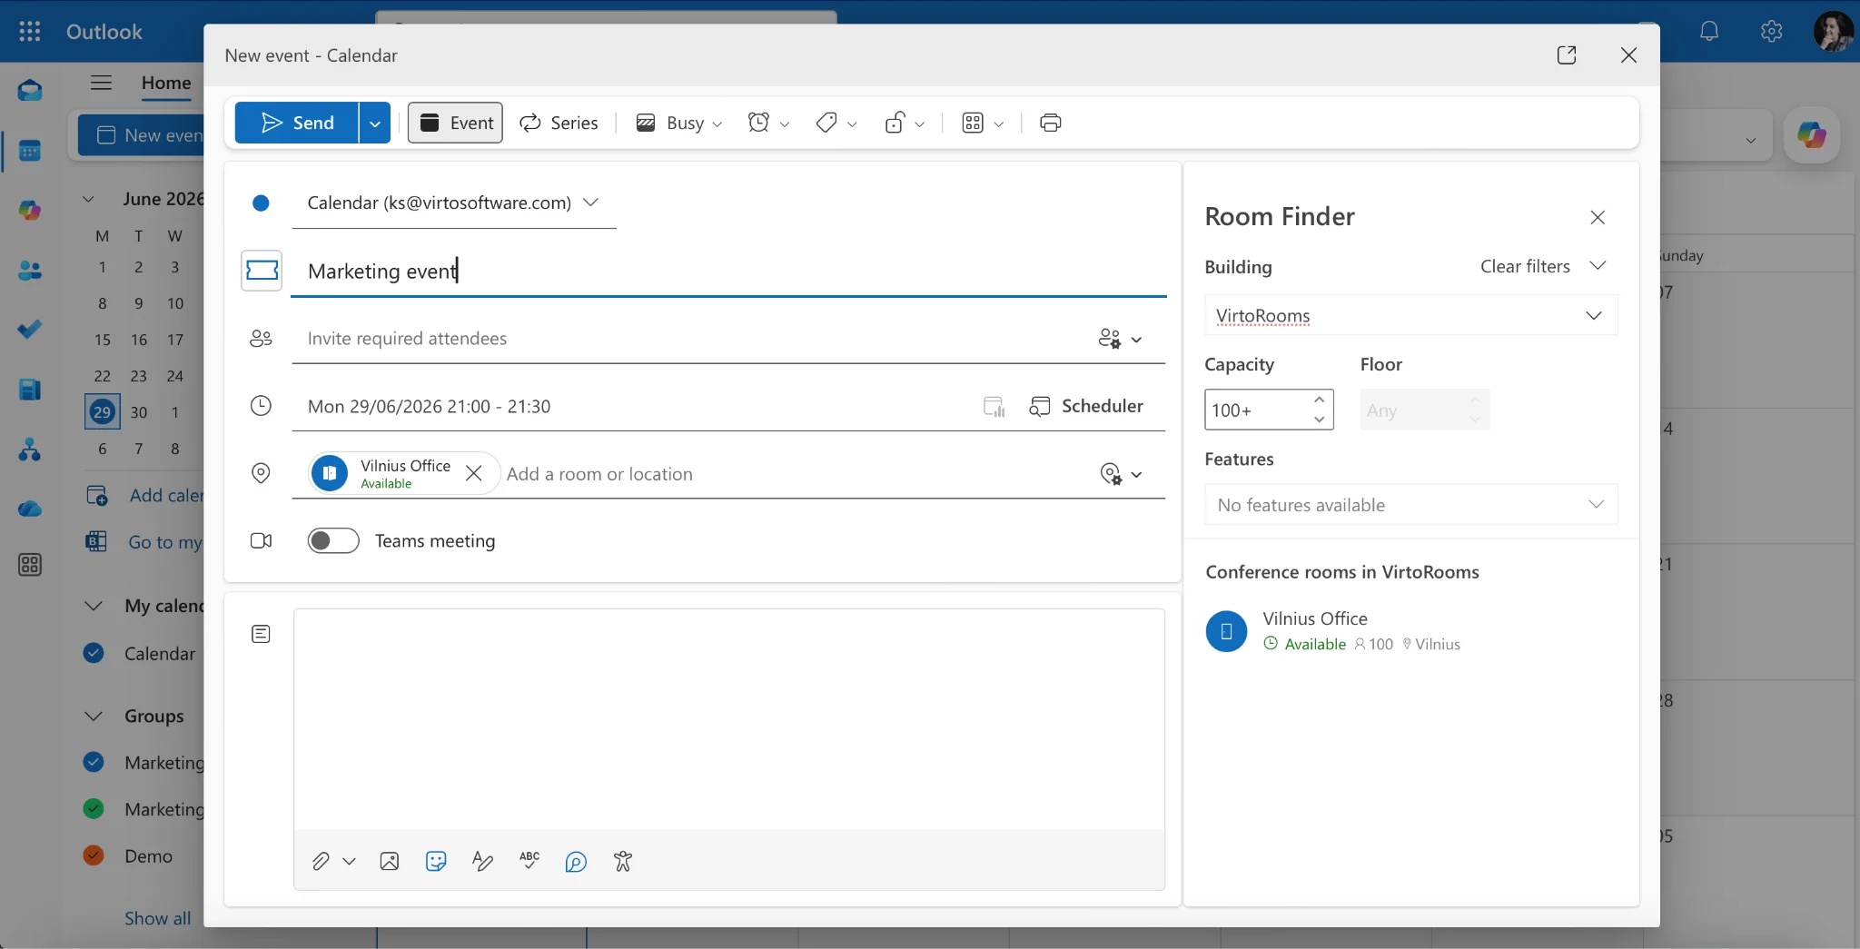Viewport: 1860px width, 949px height.
Task: Click the Copilot icon at top right
Action: [x=1812, y=135]
